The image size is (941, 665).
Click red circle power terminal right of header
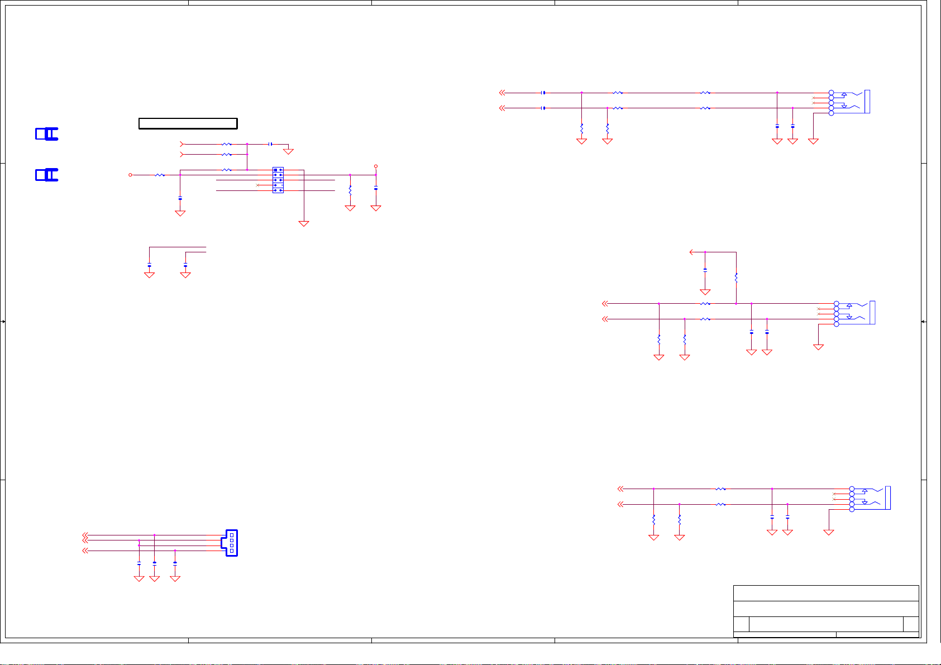[x=376, y=166]
